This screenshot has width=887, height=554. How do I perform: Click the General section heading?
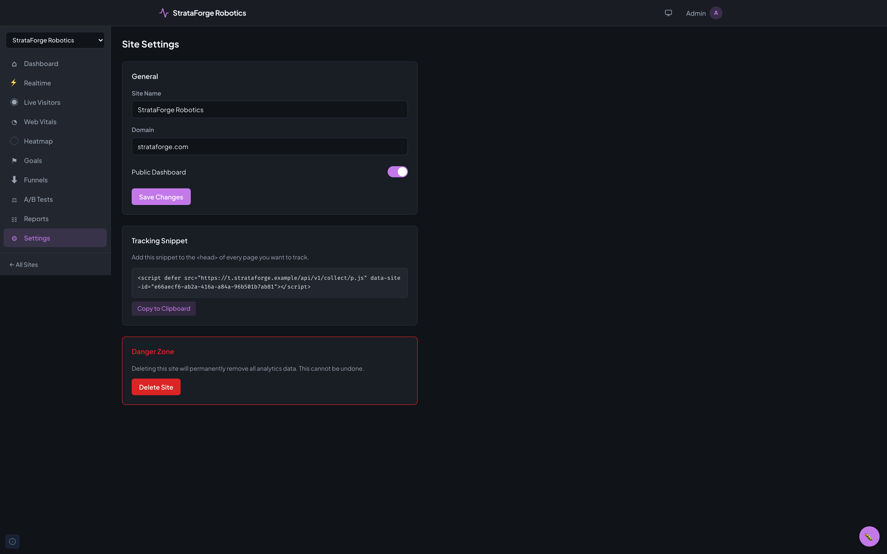(145, 77)
